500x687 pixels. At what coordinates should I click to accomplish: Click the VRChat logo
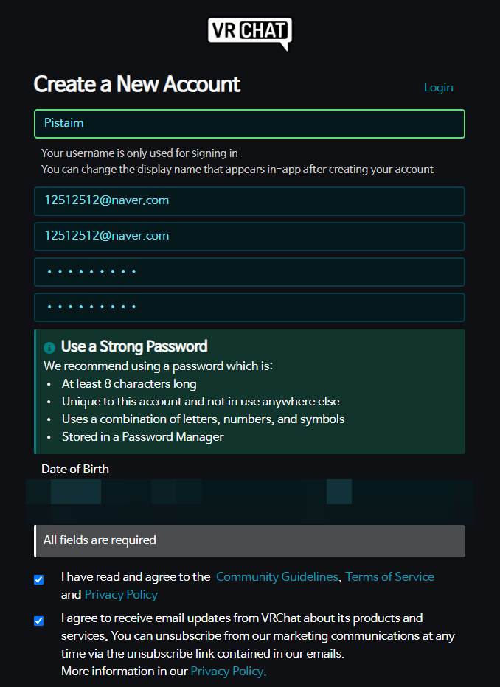[x=249, y=34]
